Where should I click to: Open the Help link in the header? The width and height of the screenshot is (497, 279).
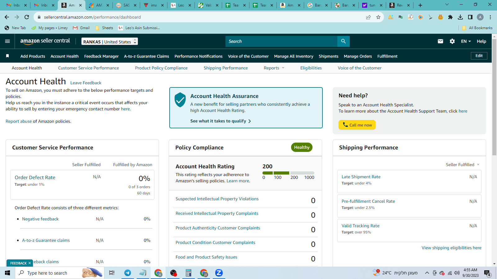click(481, 41)
